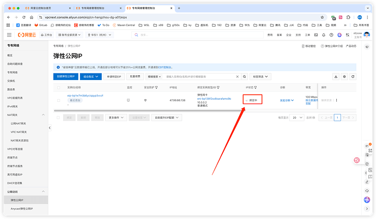Tick the checkbox for the eip-bp1w7m3b6 instance
376x219 pixels.
pyautogui.click(x=59, y=100)
